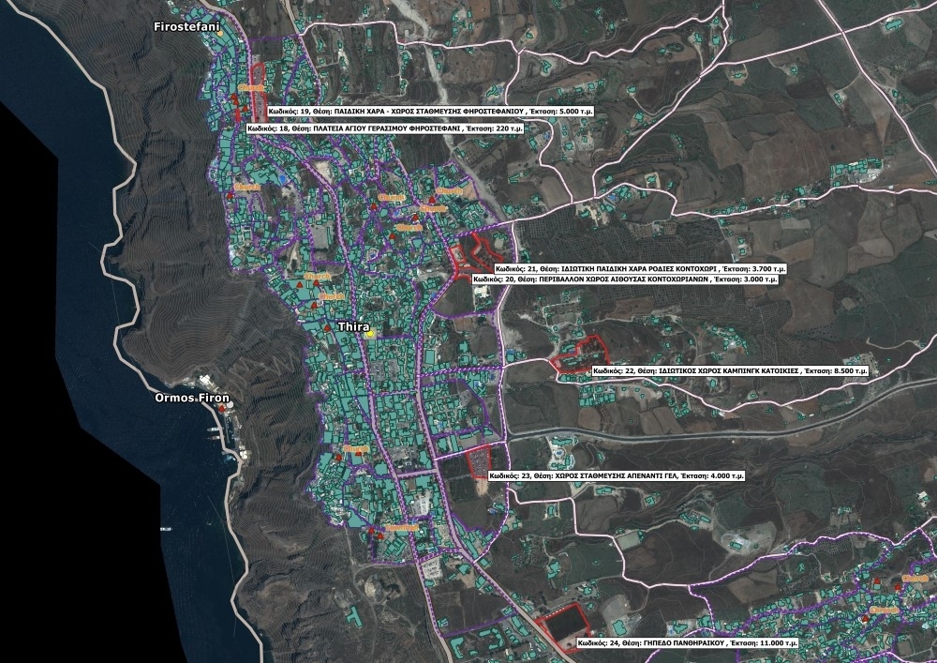Select label Κωδικός 21 ΙΔΙΩΤΙΚΗ ΠΑΙΔΙΚΗ ΧΑΡΑ
The image size is (937, 663).
tap(641, 268)
